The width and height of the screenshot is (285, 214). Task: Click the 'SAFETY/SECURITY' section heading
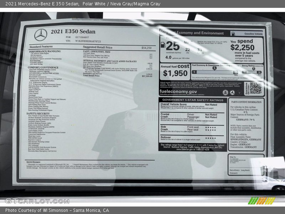click(38, 113)
